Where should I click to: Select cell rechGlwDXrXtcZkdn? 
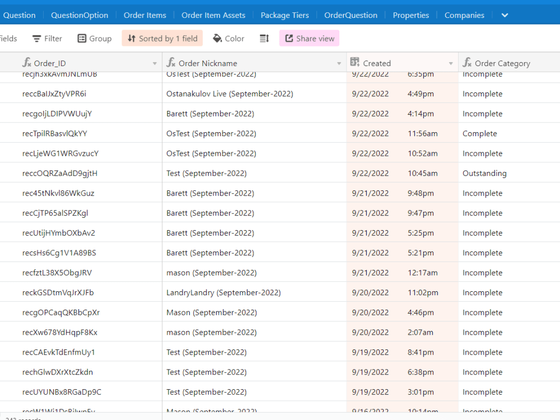click(81, 372)
